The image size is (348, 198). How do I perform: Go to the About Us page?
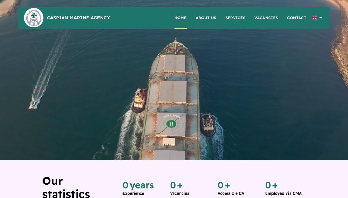tap(206, 18)
